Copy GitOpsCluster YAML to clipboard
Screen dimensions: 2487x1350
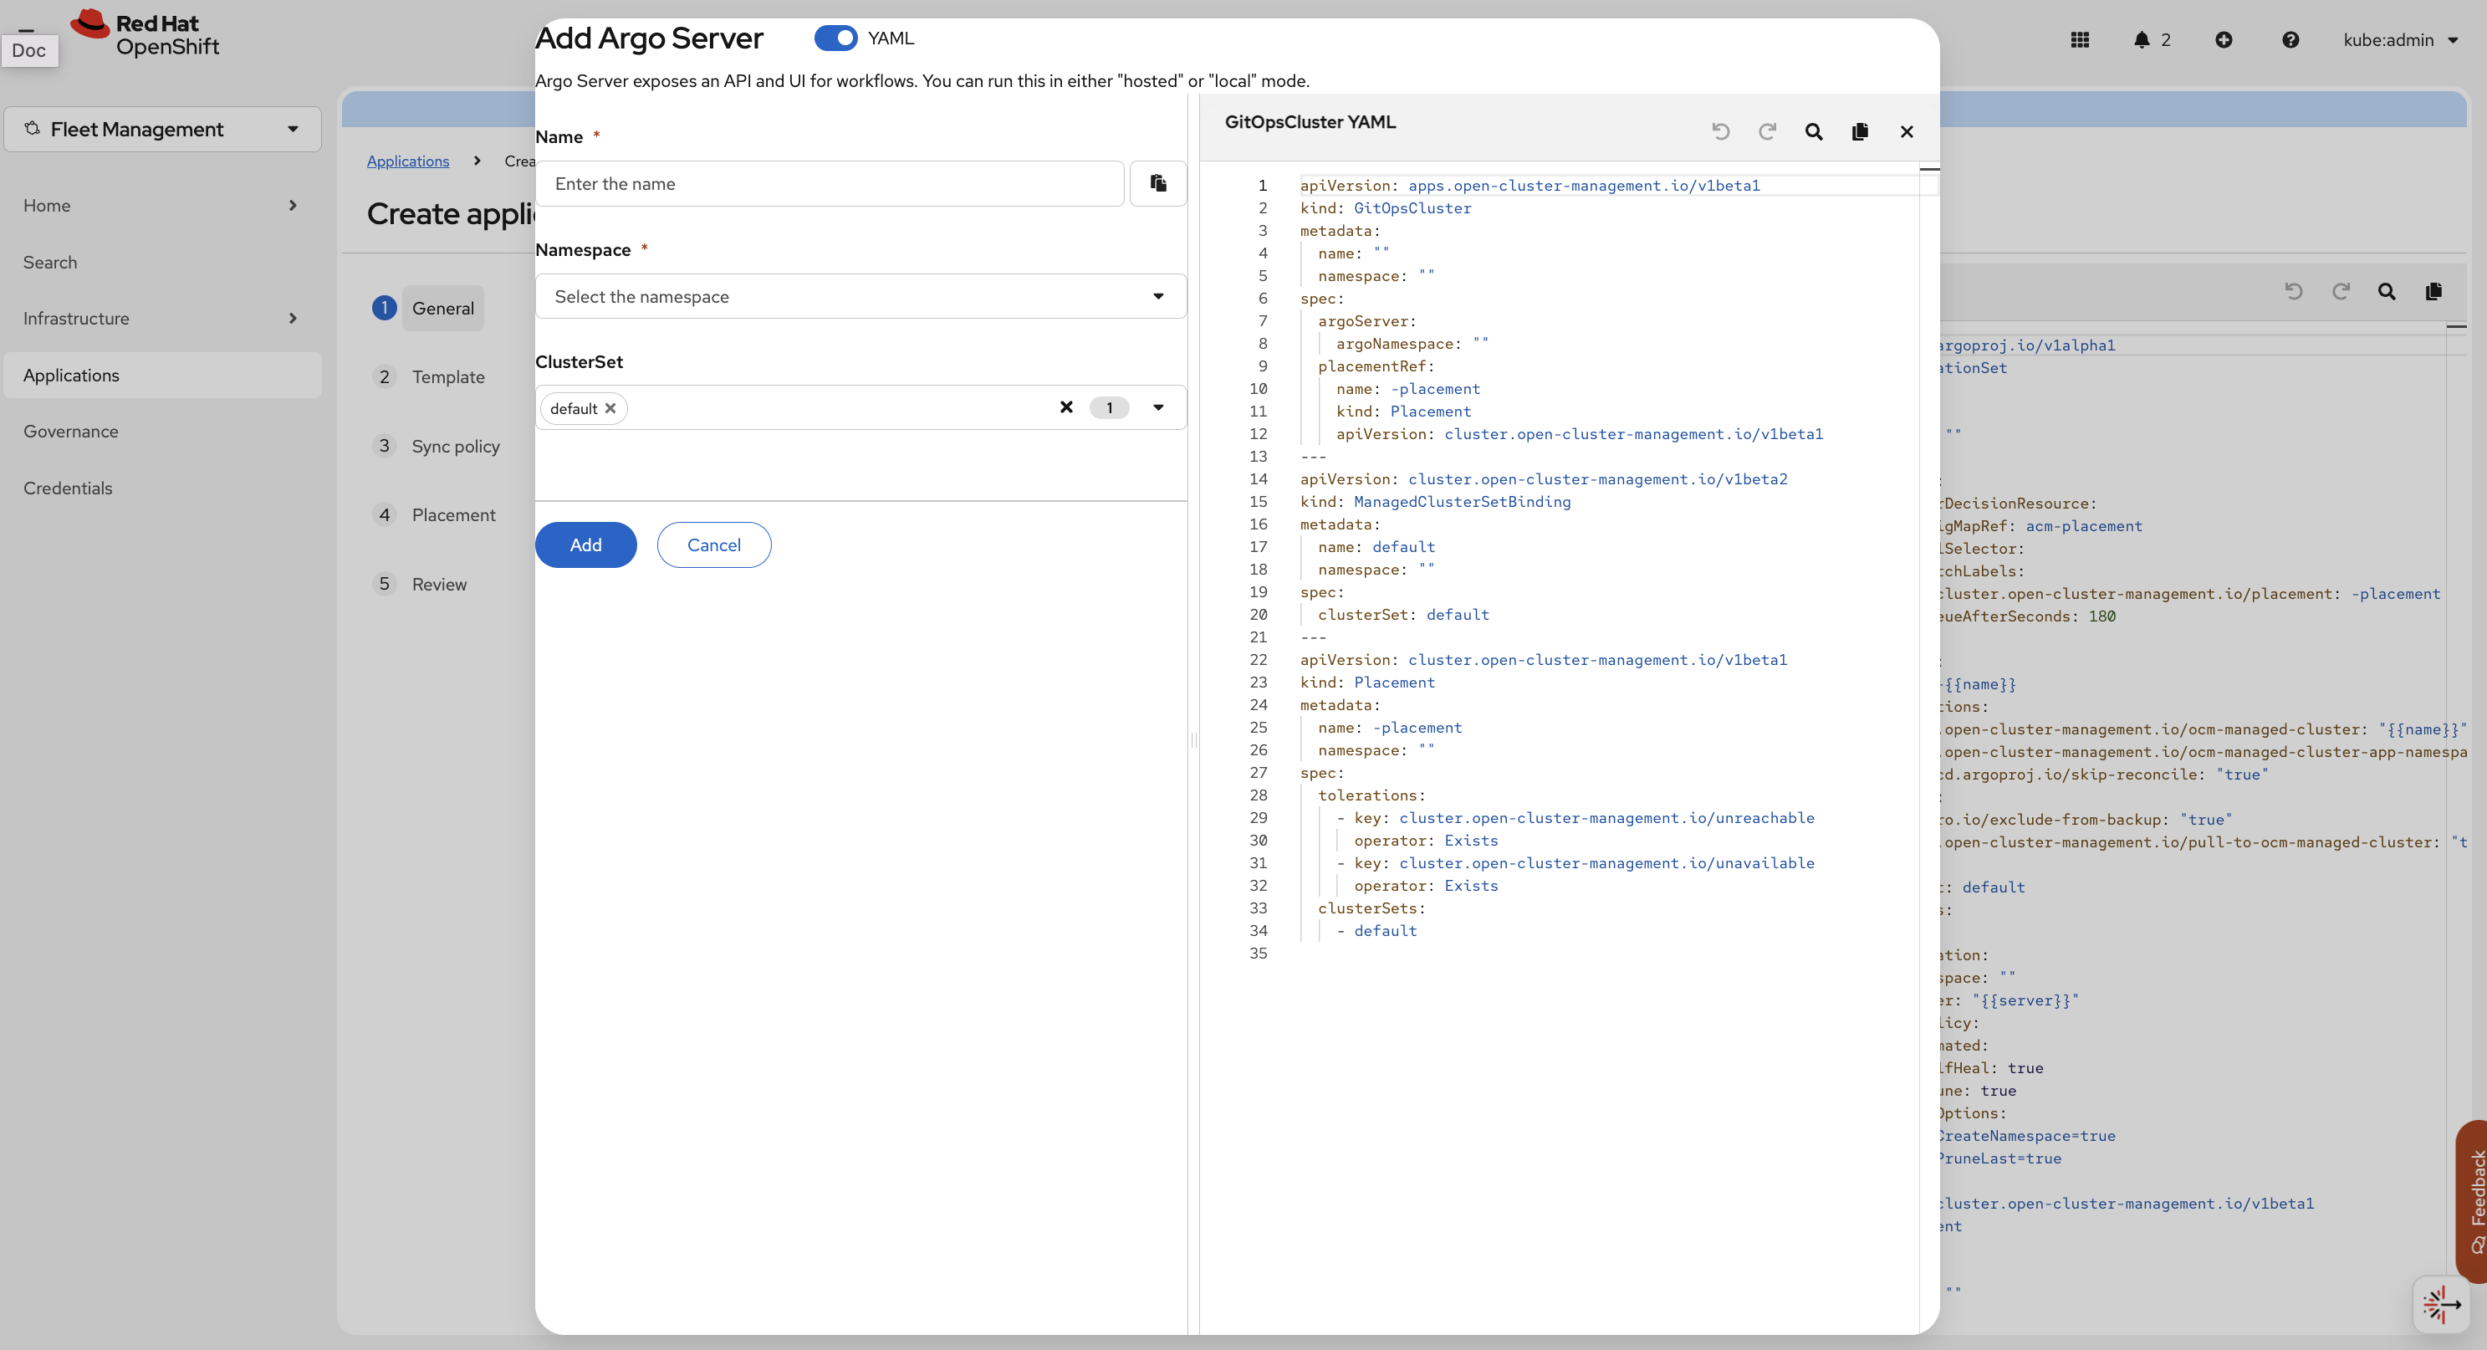[1860, 131]
